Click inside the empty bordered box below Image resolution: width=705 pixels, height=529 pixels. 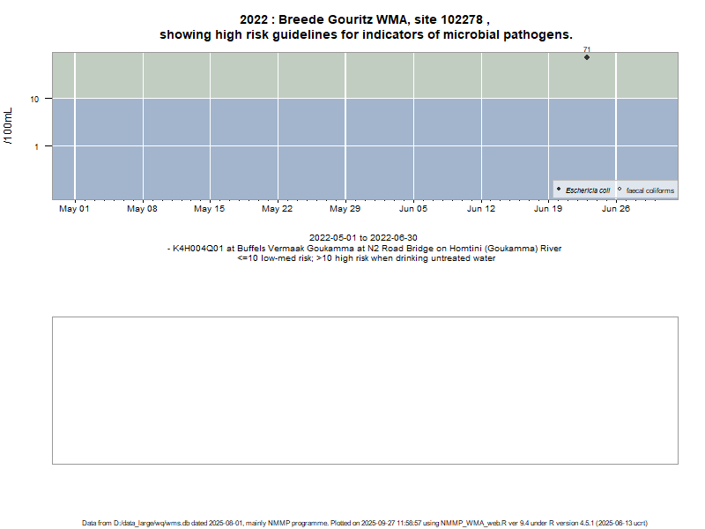tap(365, 390)
